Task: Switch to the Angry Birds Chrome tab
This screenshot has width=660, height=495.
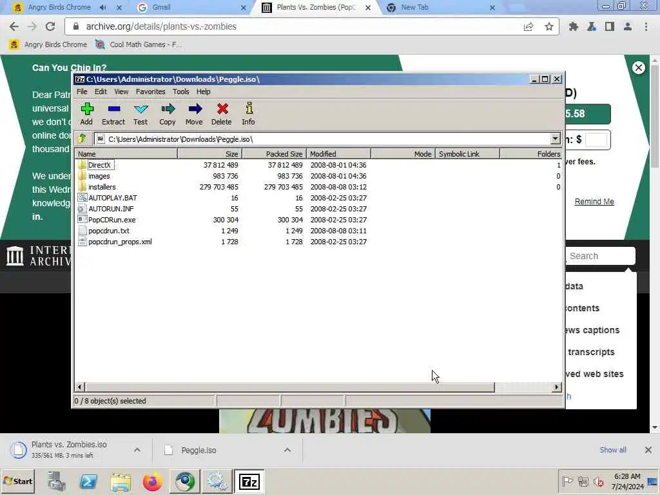Action: pos(59,7)
